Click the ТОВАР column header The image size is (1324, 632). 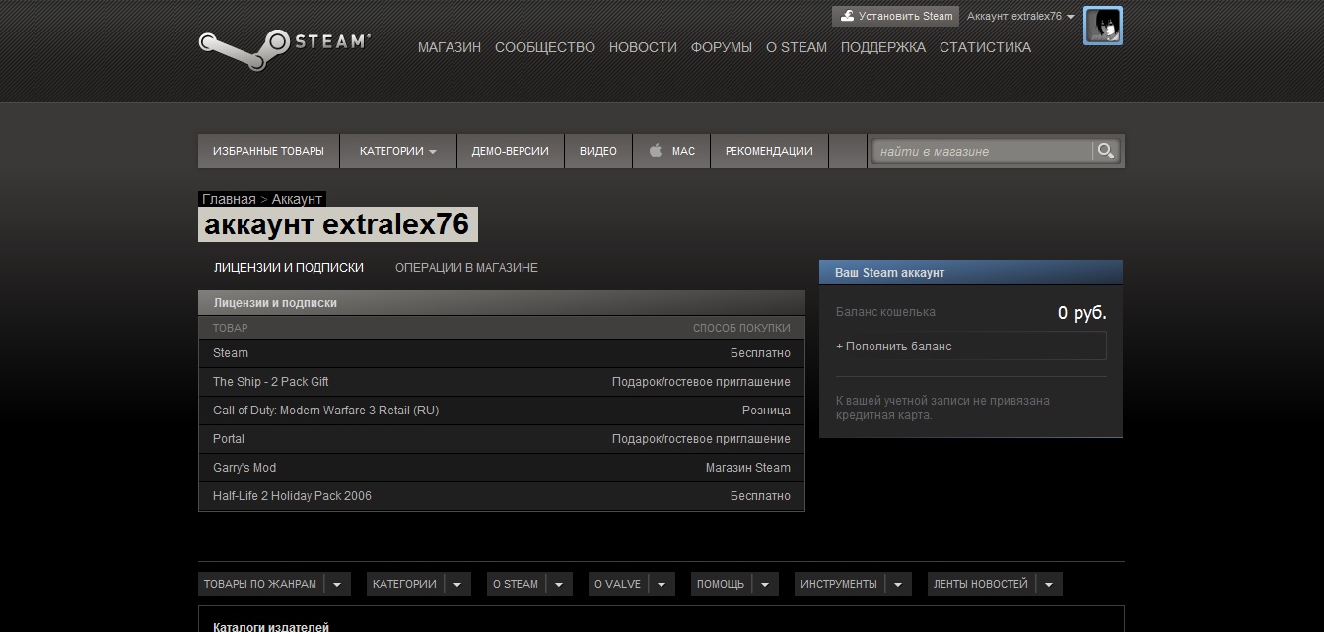[x=231, y=328]
